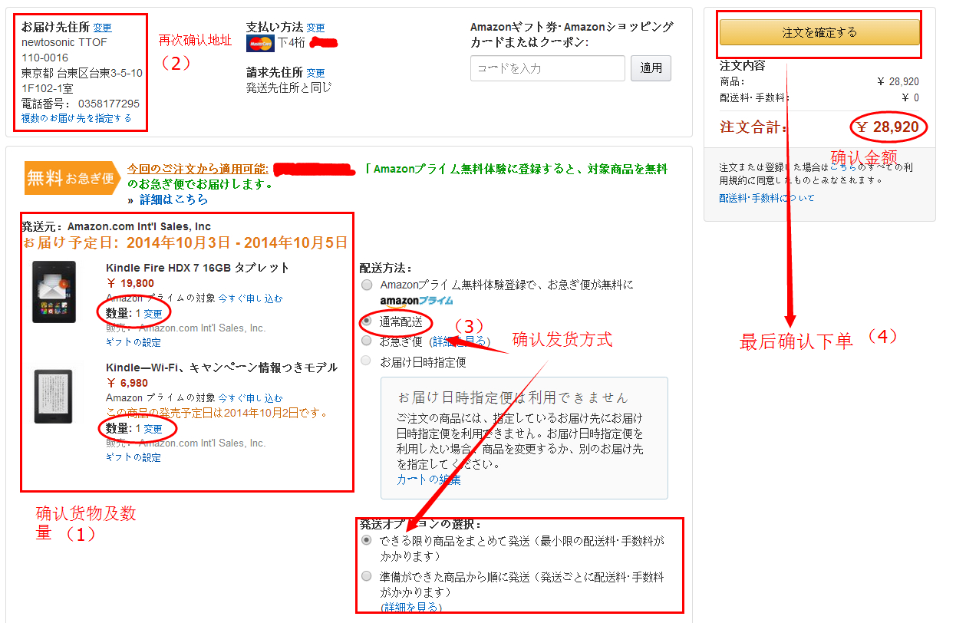Choose the お急ぎ便 express delivery radio

tap(367, 341)
